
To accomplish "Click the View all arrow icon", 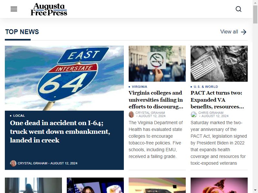I will click(x=244, y=32).
